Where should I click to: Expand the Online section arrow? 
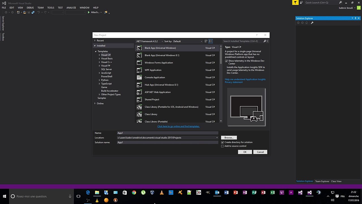click(95, 103)
